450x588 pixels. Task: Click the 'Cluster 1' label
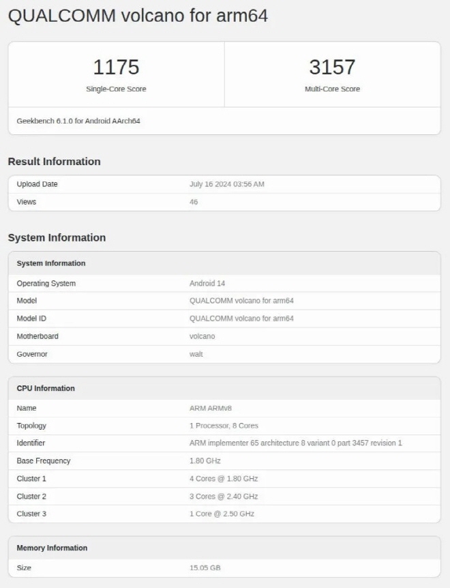pyautogui.click(x=31, y=479)
